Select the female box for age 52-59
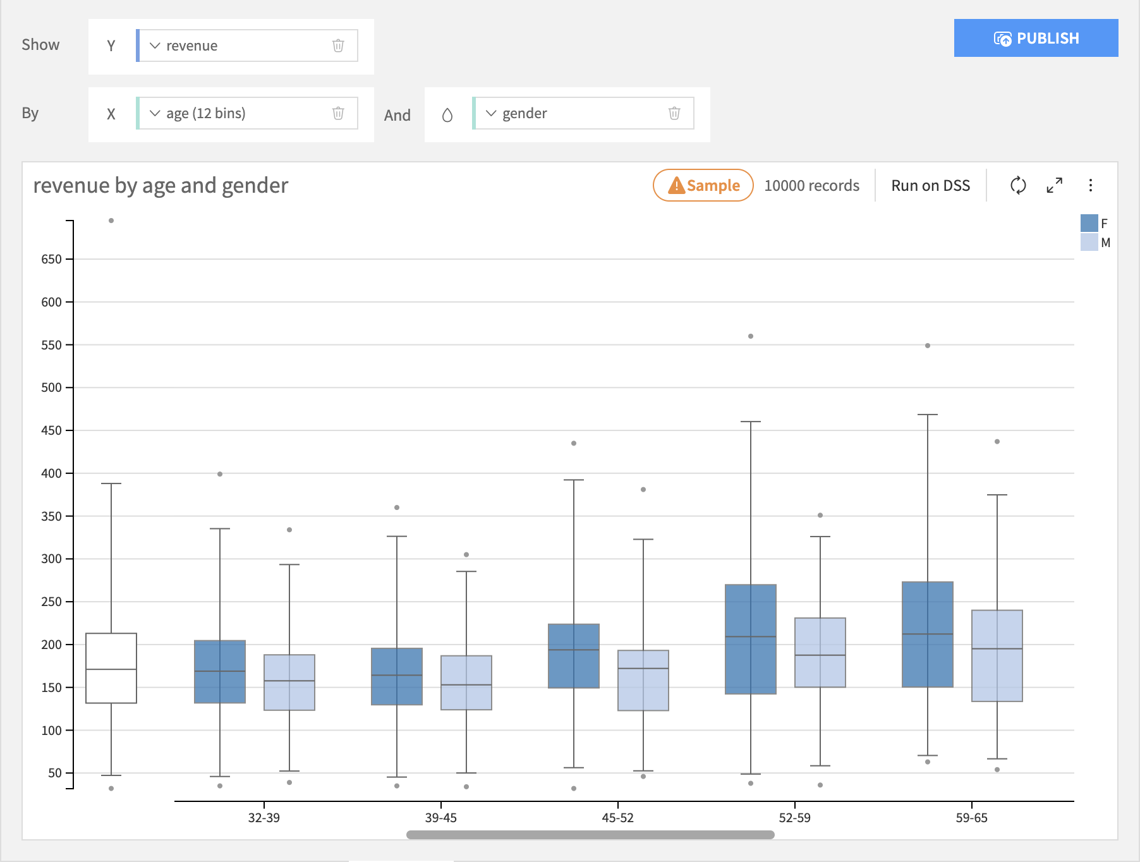The height and width of the screenshot is (862, 1140). point(750,639)
